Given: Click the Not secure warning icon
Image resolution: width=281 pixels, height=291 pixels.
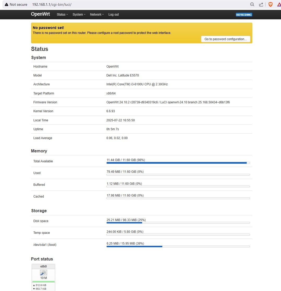Looking at the screenshot, I should (7, 4).
